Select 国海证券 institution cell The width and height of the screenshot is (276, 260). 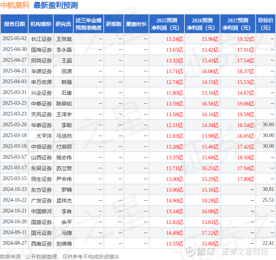click(x=41, y=50)
